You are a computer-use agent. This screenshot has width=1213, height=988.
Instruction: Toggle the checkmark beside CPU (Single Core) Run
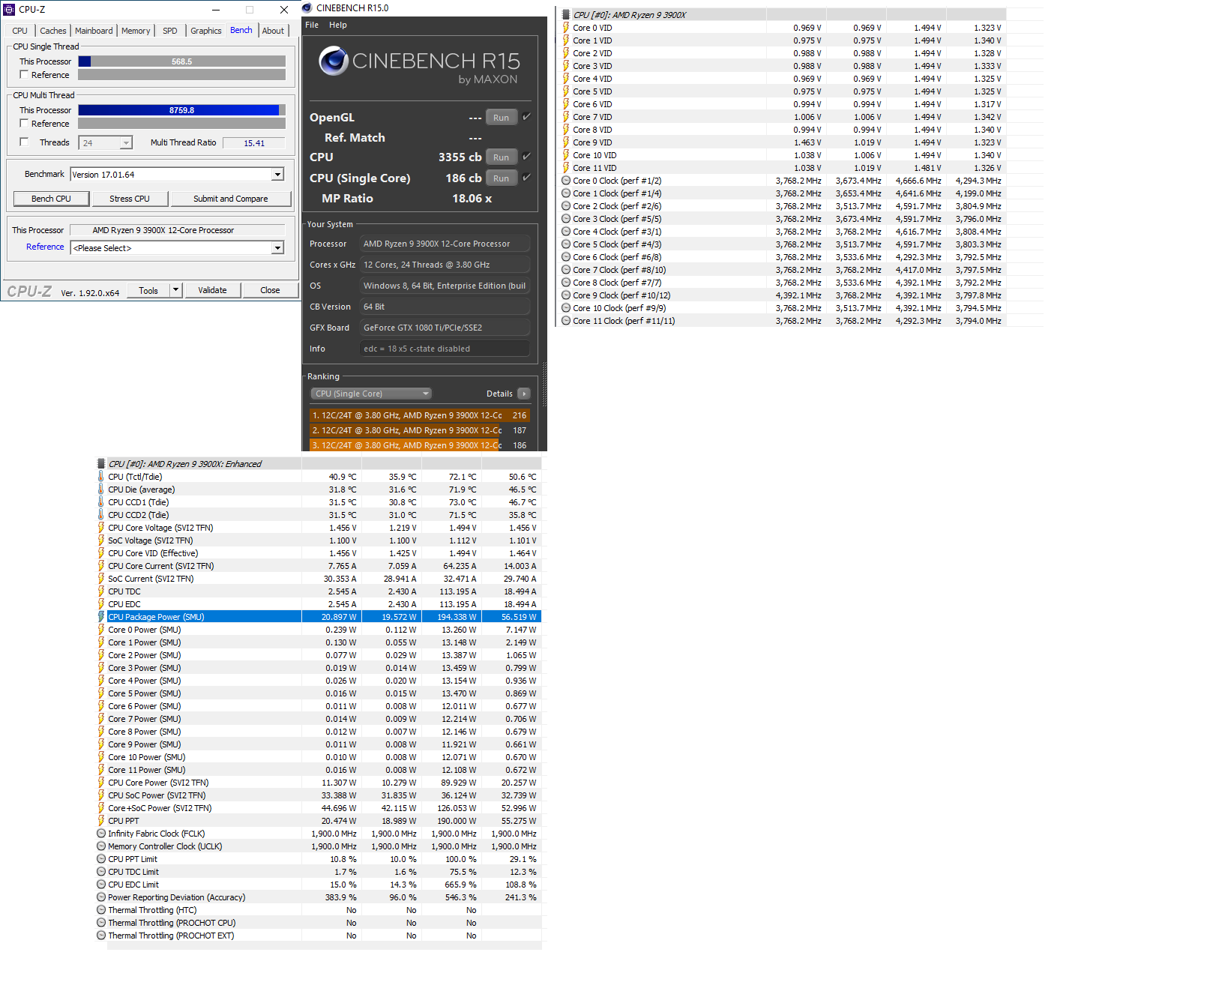pos(526,177)
